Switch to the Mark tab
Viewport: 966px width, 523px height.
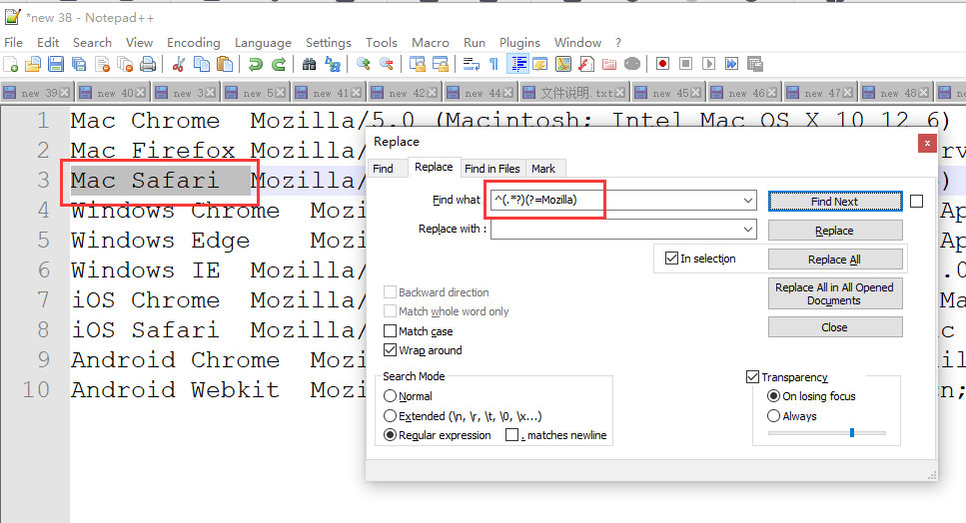pos(543,169)
